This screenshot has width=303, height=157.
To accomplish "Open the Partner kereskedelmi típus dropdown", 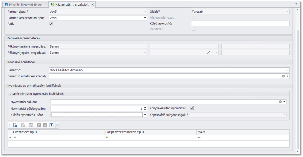I will click(145, 18).
